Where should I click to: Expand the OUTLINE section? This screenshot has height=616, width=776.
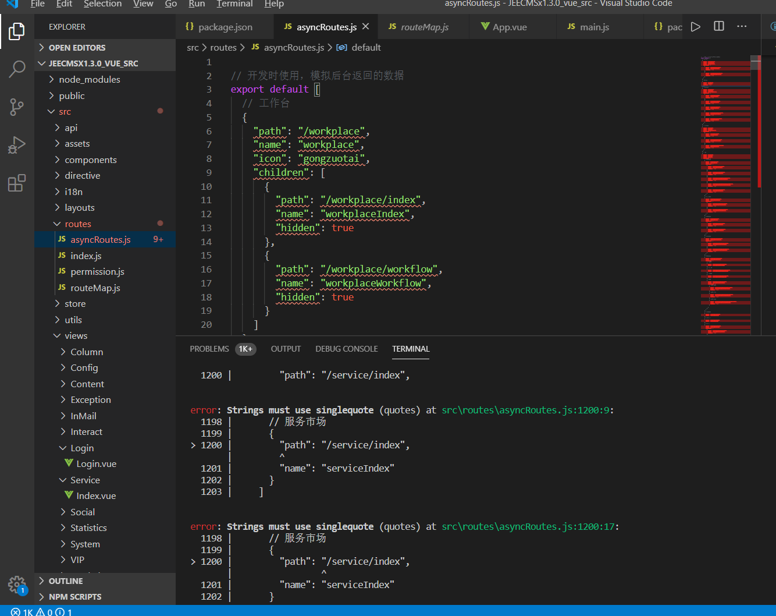click(x=65, y=581)
